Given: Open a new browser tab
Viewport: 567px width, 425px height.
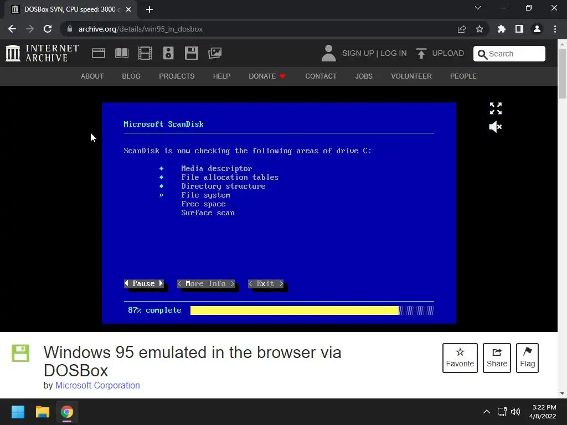Looking at the screenshot, I should coord(150,9).
